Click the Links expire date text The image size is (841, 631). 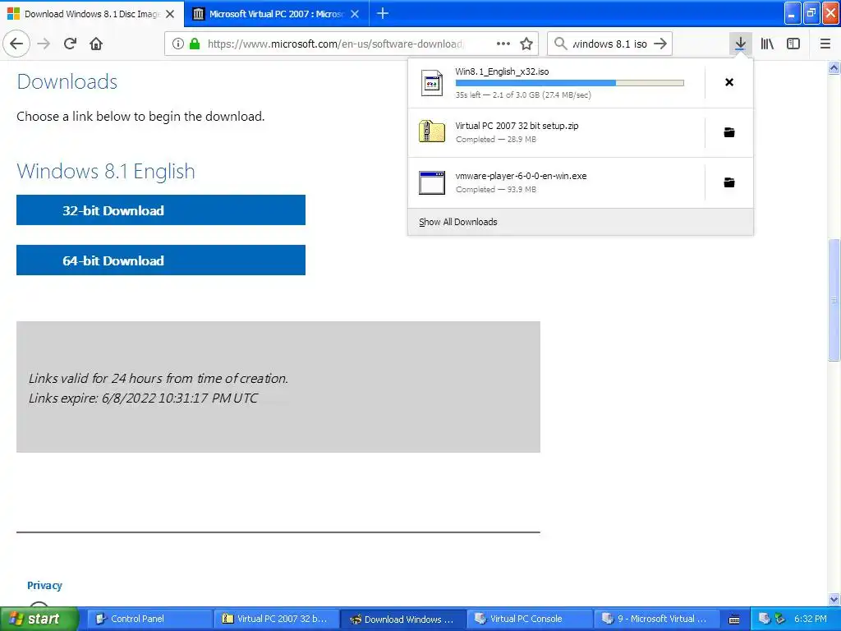143,398
